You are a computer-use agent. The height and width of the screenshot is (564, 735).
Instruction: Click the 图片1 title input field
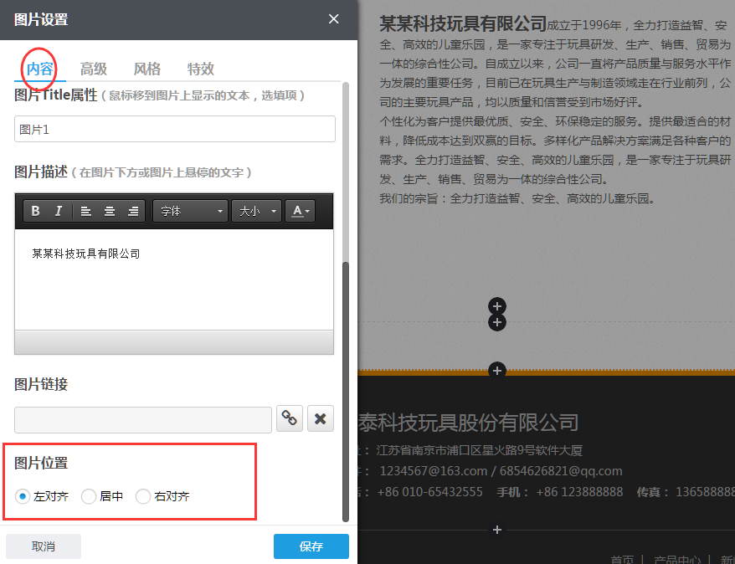pyautogui.click(x=174, y=129)
